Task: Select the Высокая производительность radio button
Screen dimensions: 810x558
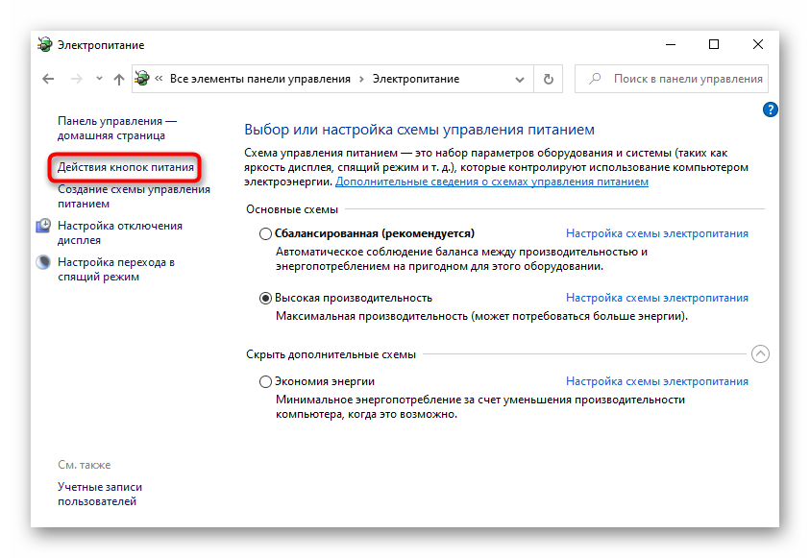Action: point(266,298)
